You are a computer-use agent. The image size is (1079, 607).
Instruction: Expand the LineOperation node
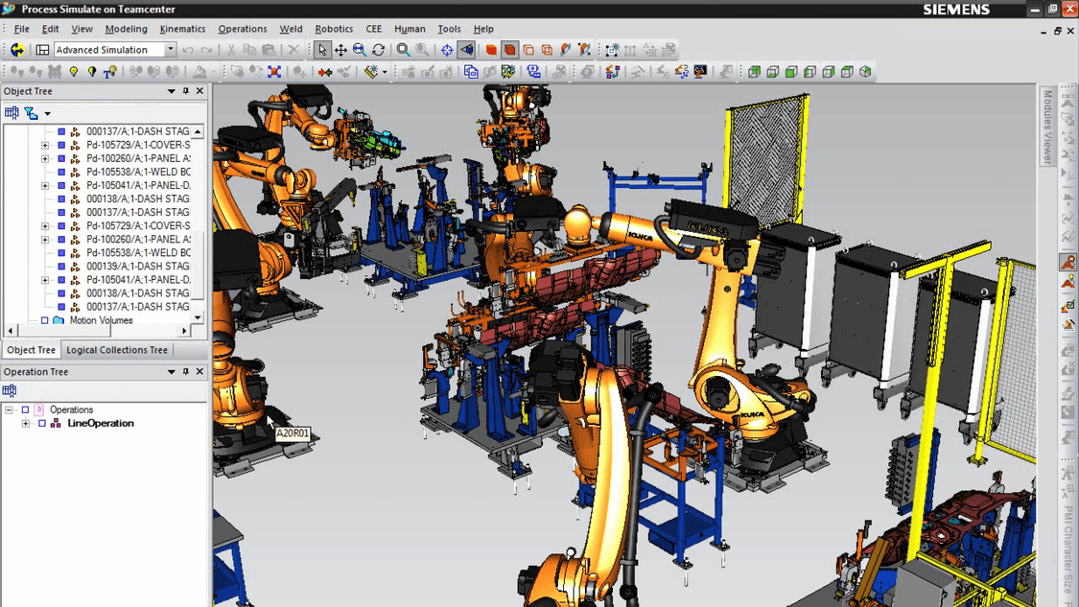(26, 423)
